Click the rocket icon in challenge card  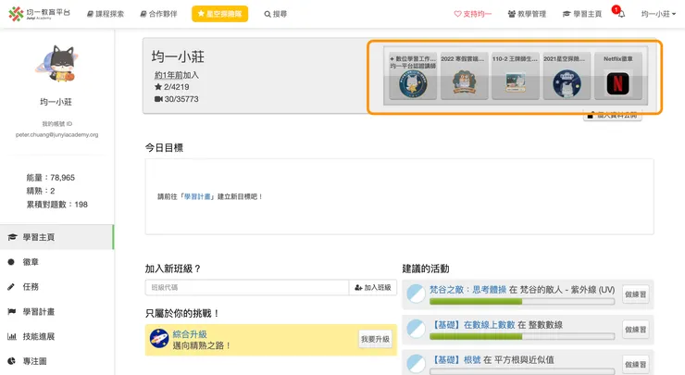tap(159, 339)
